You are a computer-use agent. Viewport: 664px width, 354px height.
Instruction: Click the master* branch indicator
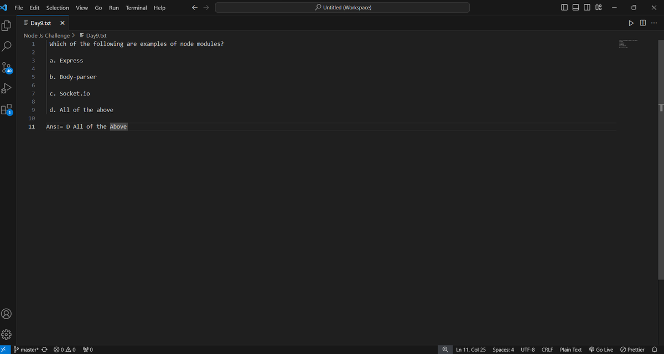pos(26,350)
